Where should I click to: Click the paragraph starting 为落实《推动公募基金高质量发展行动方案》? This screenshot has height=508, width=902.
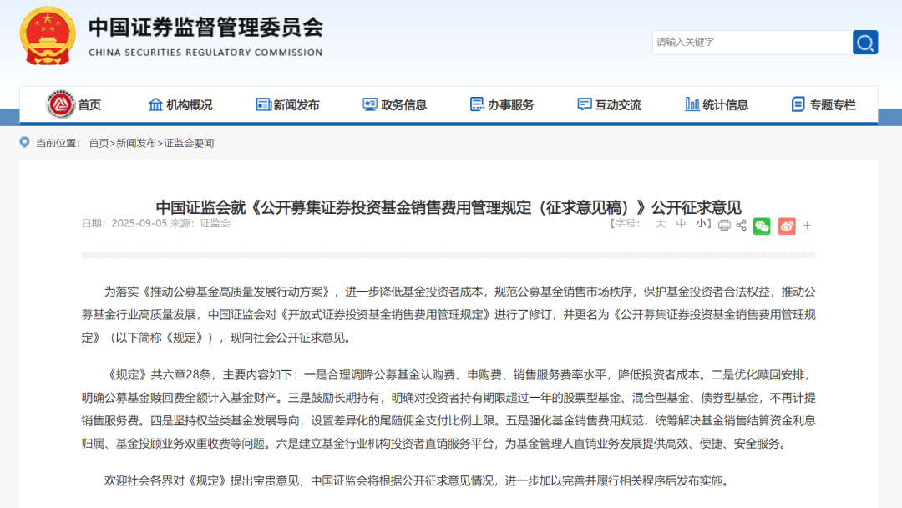[448, 315]
